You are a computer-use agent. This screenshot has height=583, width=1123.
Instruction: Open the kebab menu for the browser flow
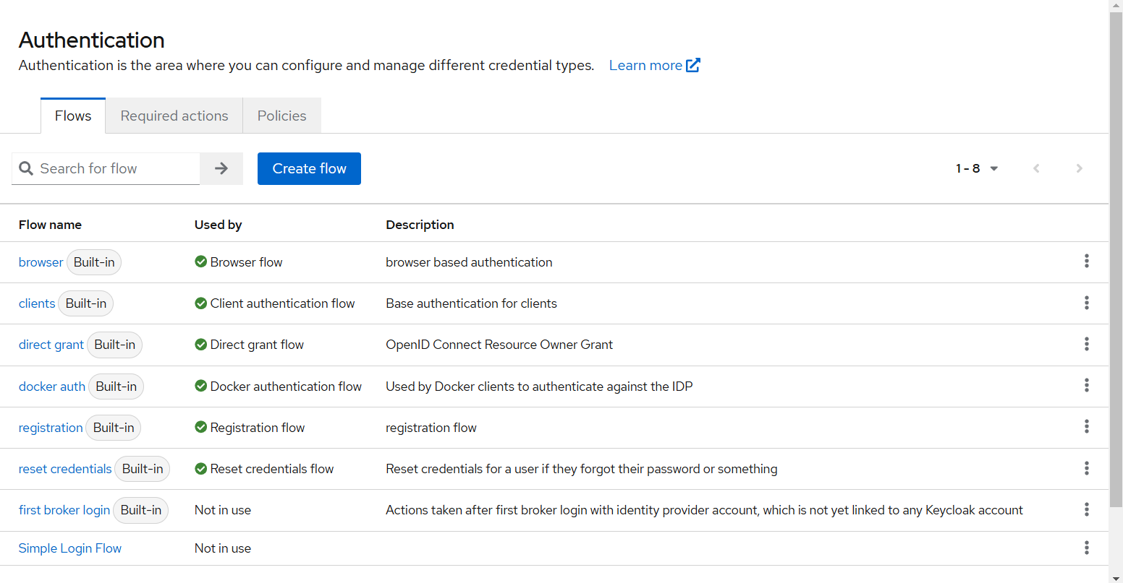tap(1087, 262)
